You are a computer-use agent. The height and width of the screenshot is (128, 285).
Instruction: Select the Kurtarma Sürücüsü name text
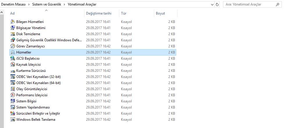[31, 71]
